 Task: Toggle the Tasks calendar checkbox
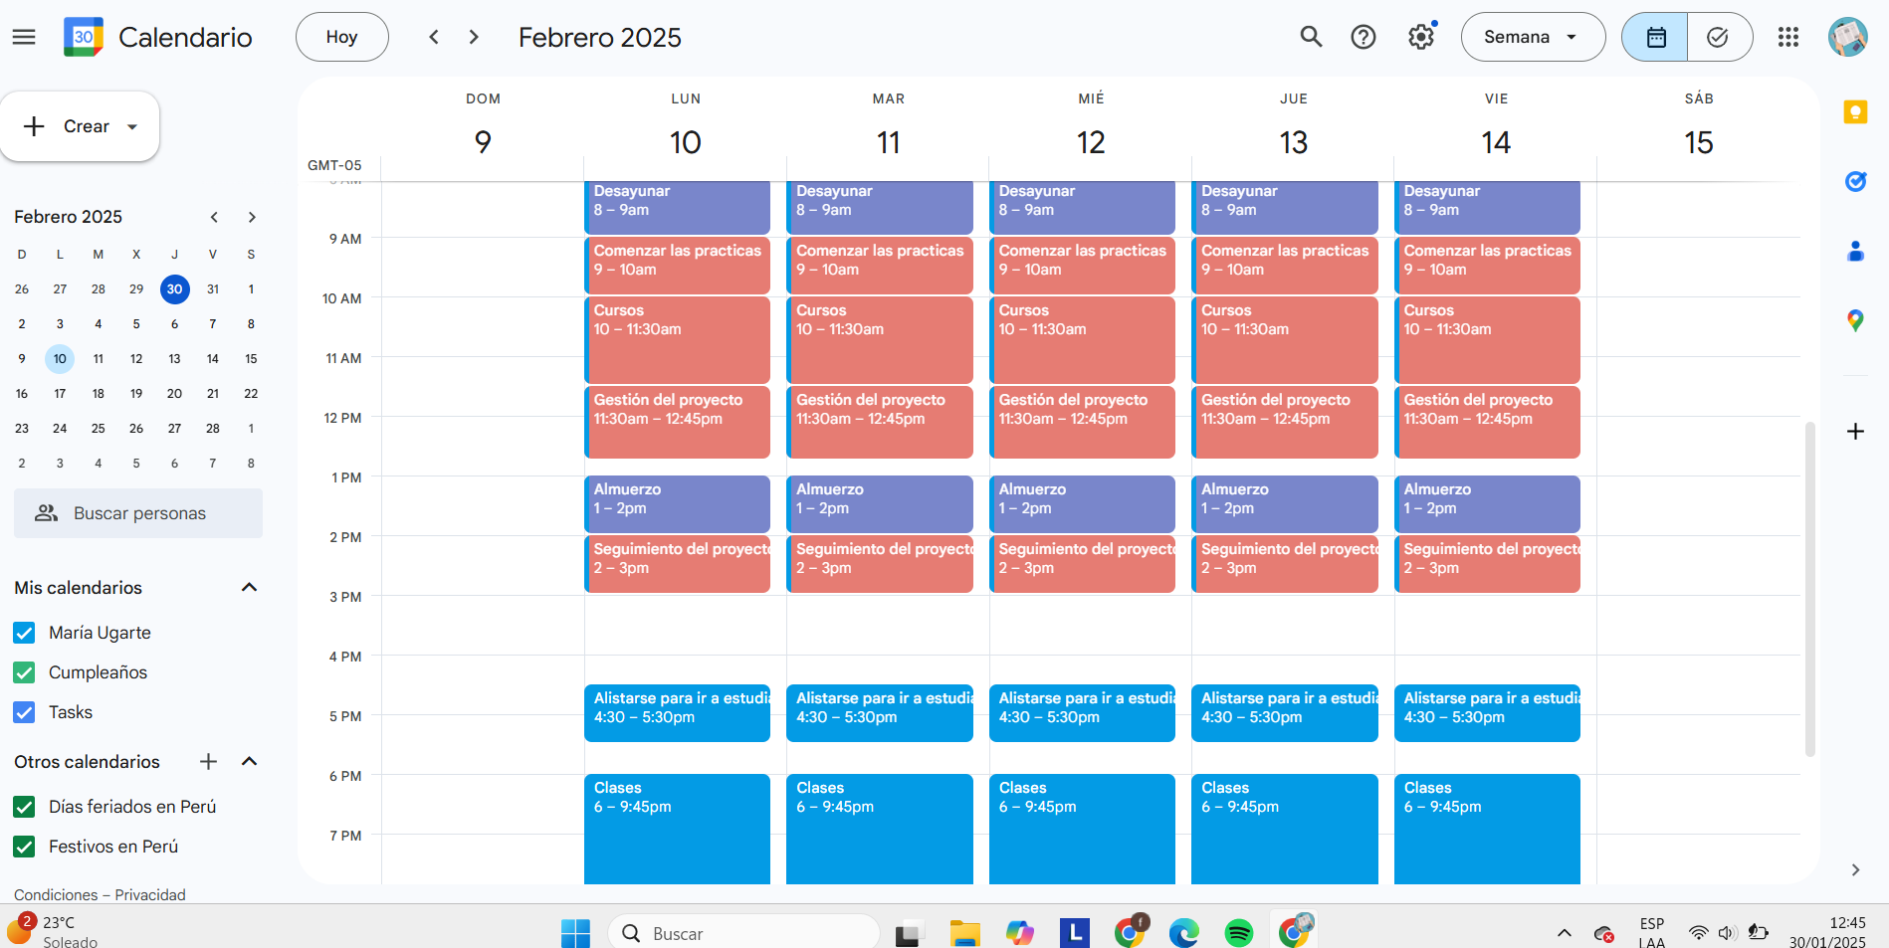[x=24, y=712]
